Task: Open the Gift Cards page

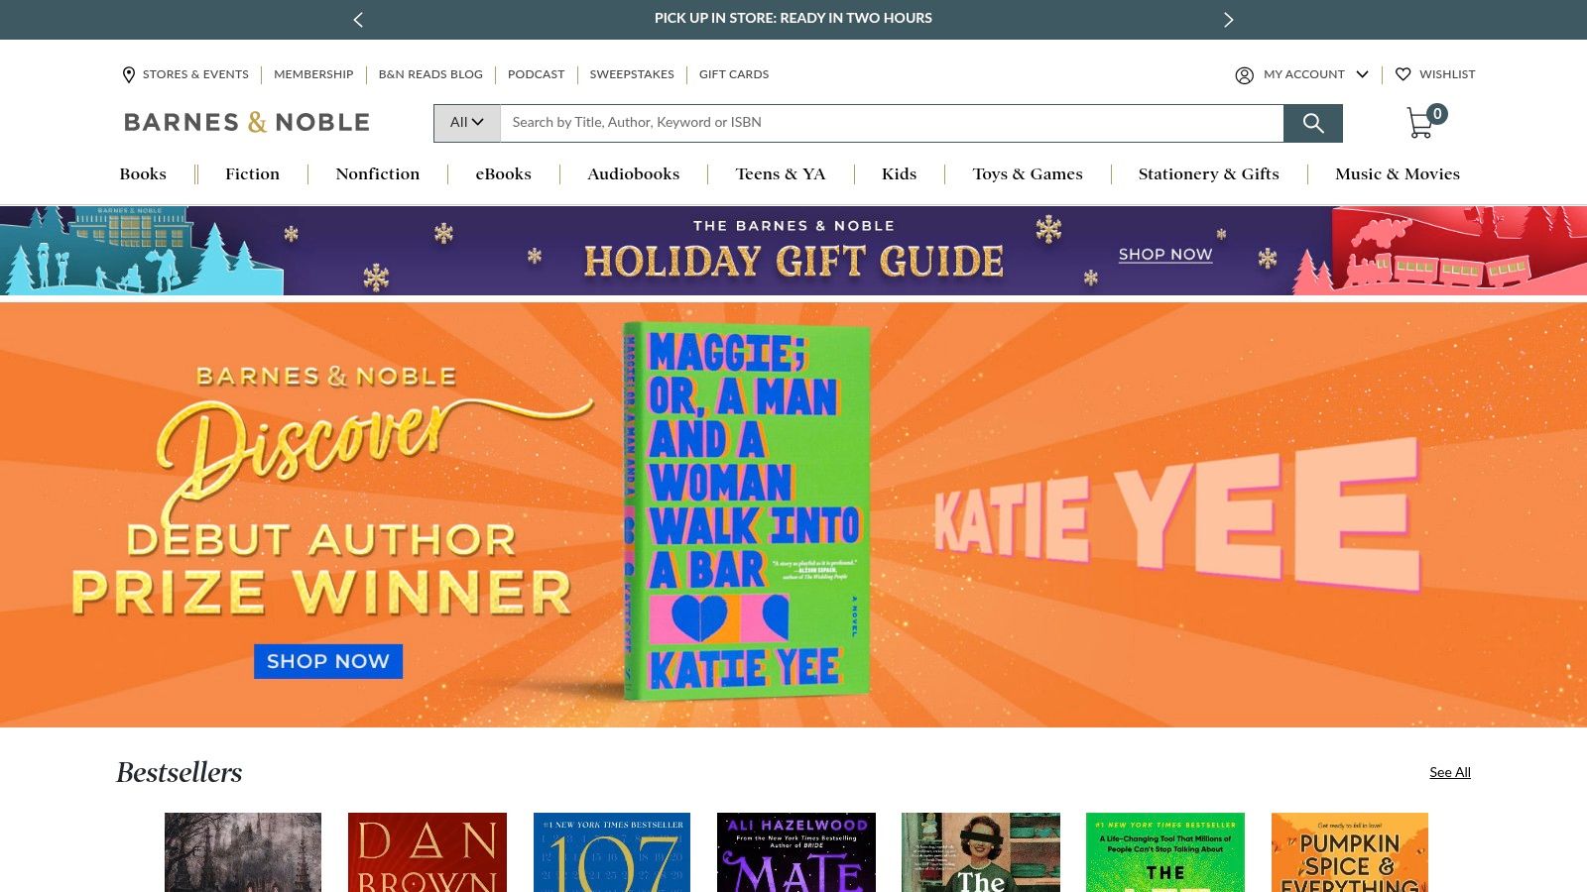Action: pyautogui.click(x=733, y=74)
